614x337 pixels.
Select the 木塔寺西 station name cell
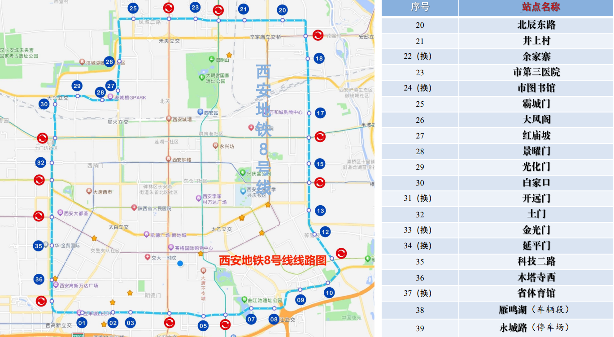536,277
